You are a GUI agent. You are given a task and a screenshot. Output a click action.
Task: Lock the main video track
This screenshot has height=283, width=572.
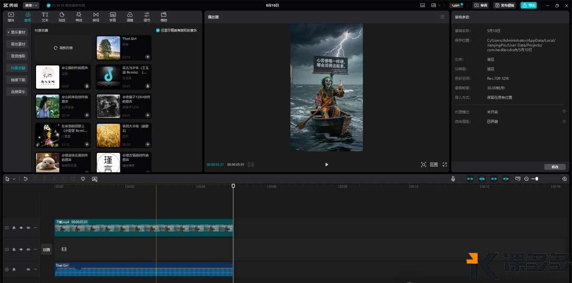click(x=14, y=227)
